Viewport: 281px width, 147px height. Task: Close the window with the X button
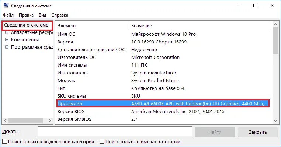coord(272,6)
